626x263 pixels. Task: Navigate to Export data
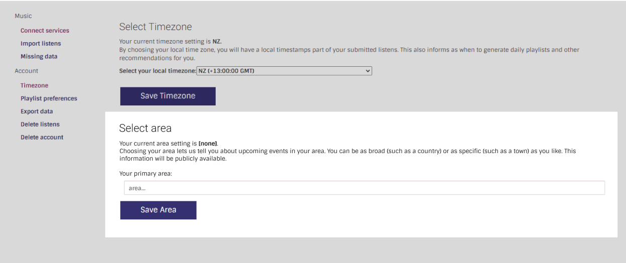coord(37,111)
